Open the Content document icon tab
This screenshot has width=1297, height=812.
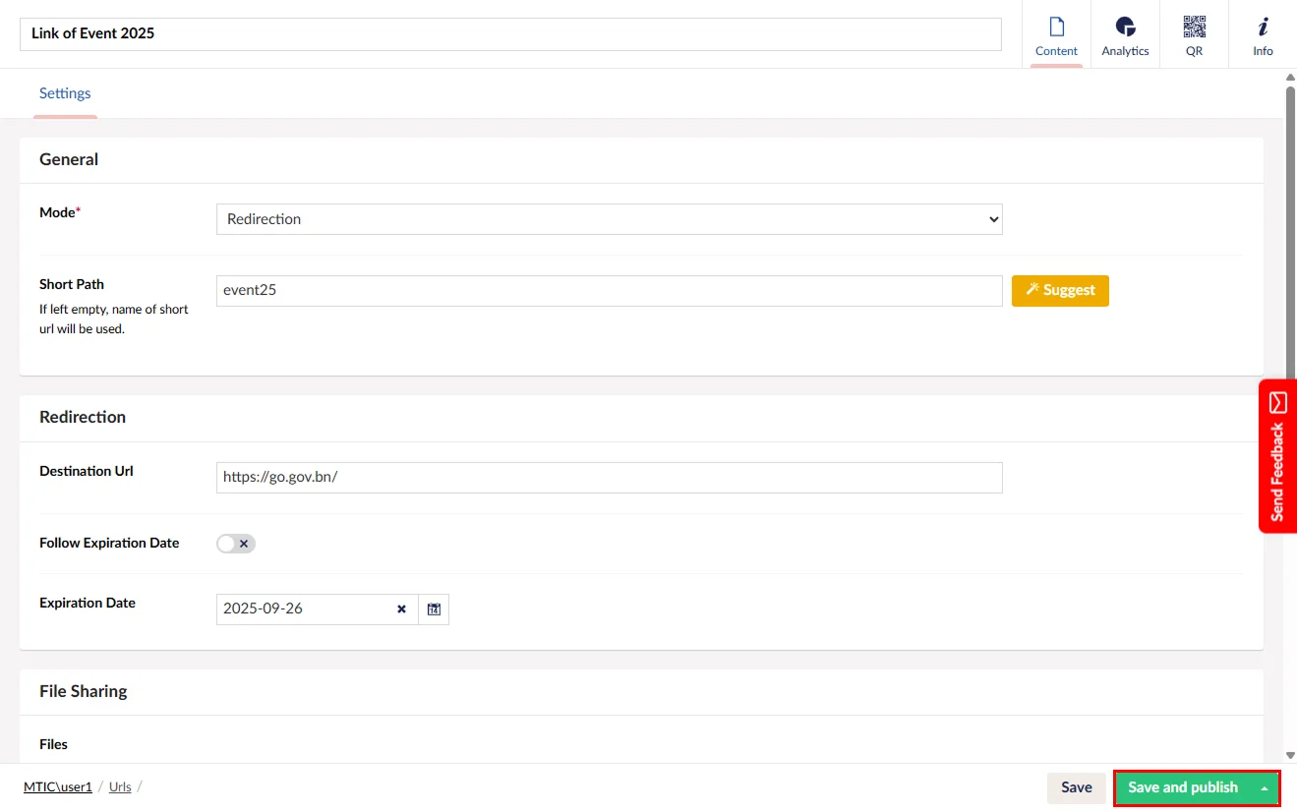[1056, 35]
